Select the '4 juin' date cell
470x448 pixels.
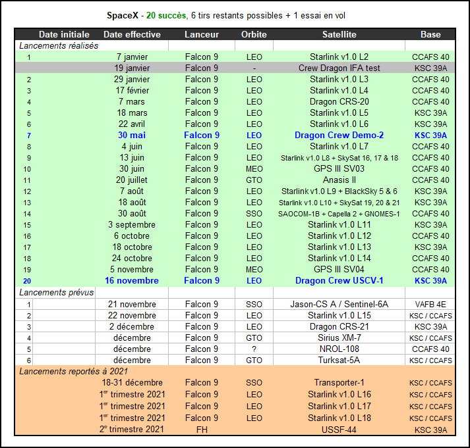click(x=132, y=146)
